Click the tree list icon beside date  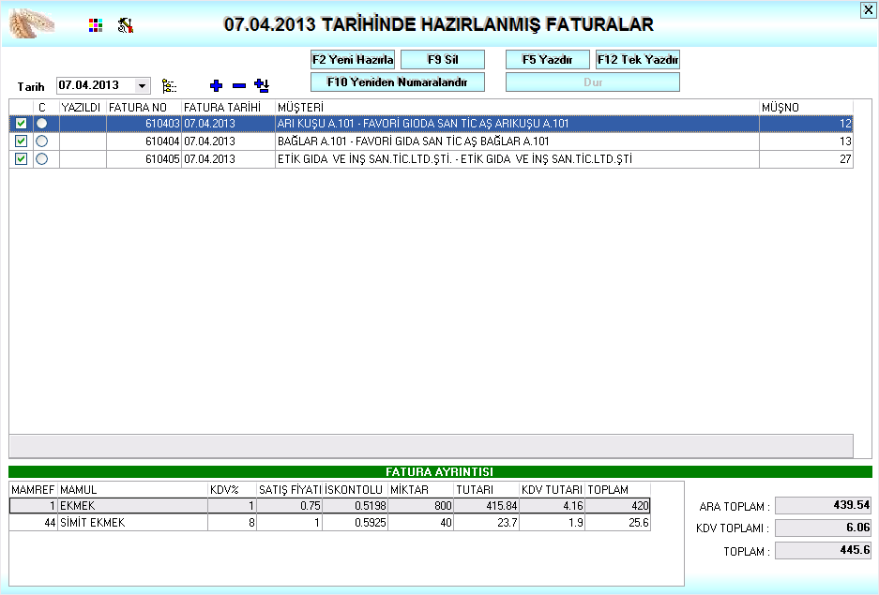(169, 85)
